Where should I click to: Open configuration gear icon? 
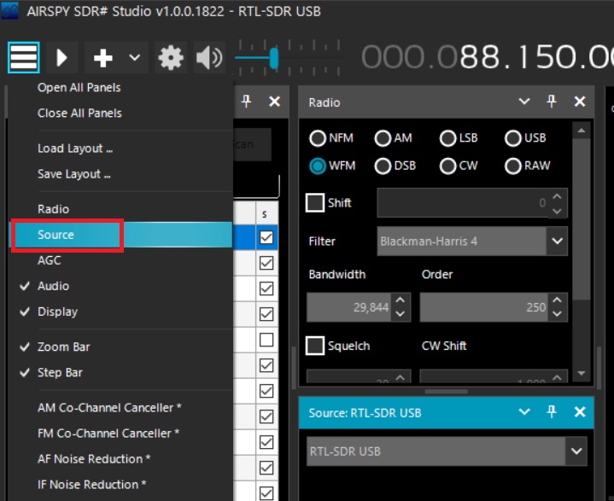point(170,58)
